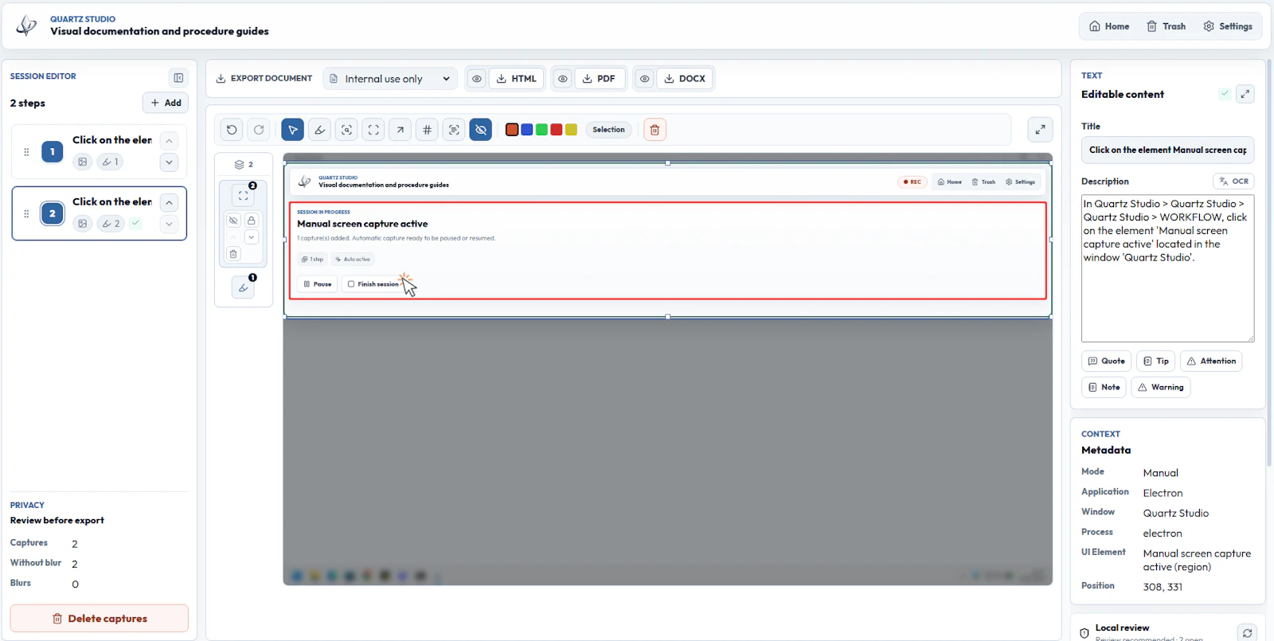Collapse the session editor sidebar

(x=178, y=77)
